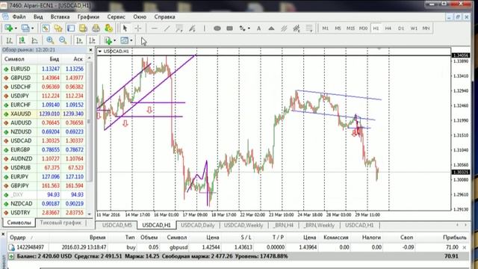Toggle chart shift
This screenshot has width=478, height=269.
pyautogui.click(x=92, y=40)
